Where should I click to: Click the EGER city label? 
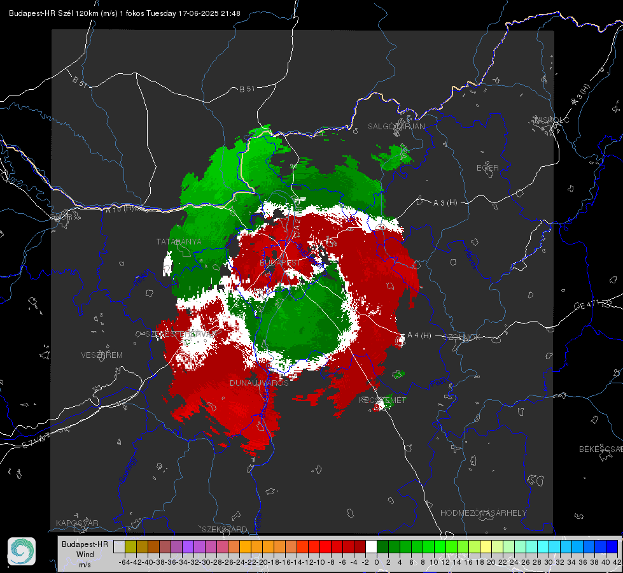[487, 168]
